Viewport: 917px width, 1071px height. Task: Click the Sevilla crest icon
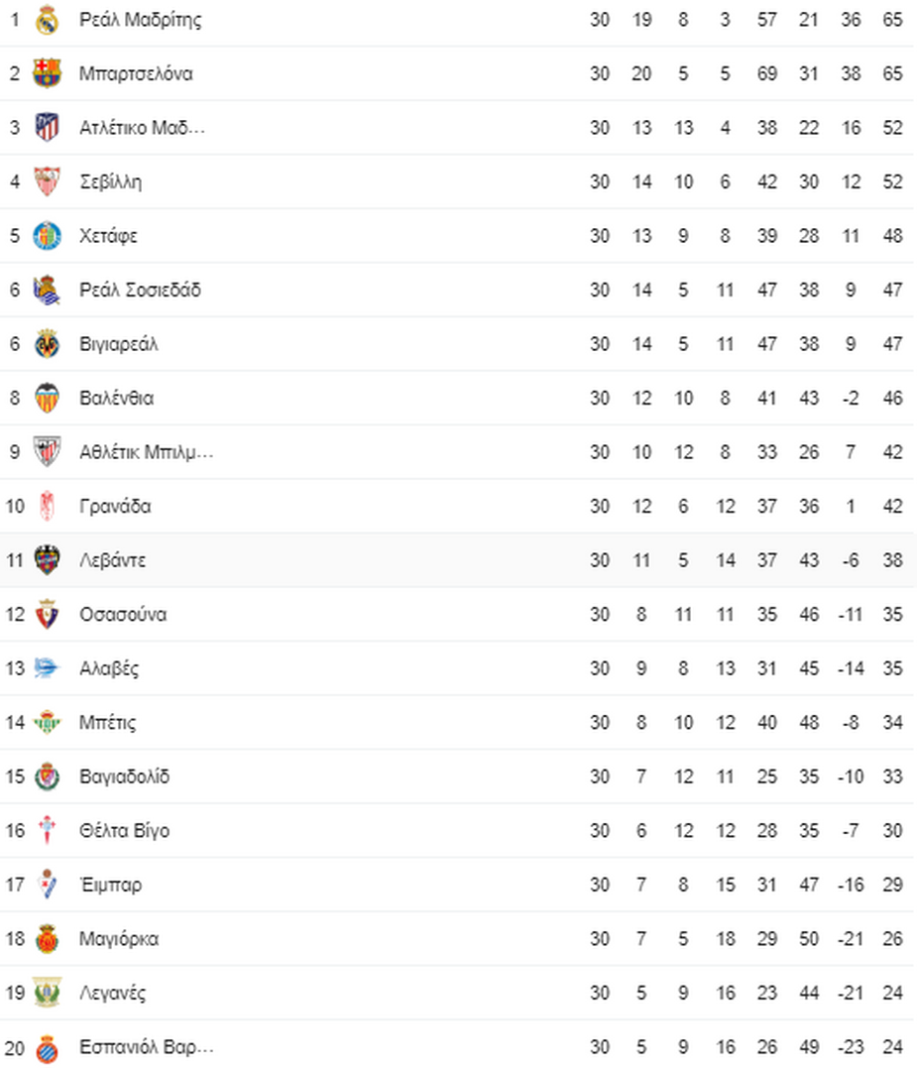47,181
